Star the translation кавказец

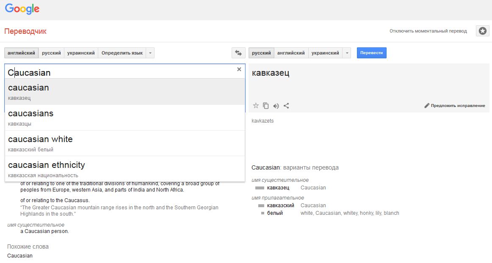click(x=256, y=106)
